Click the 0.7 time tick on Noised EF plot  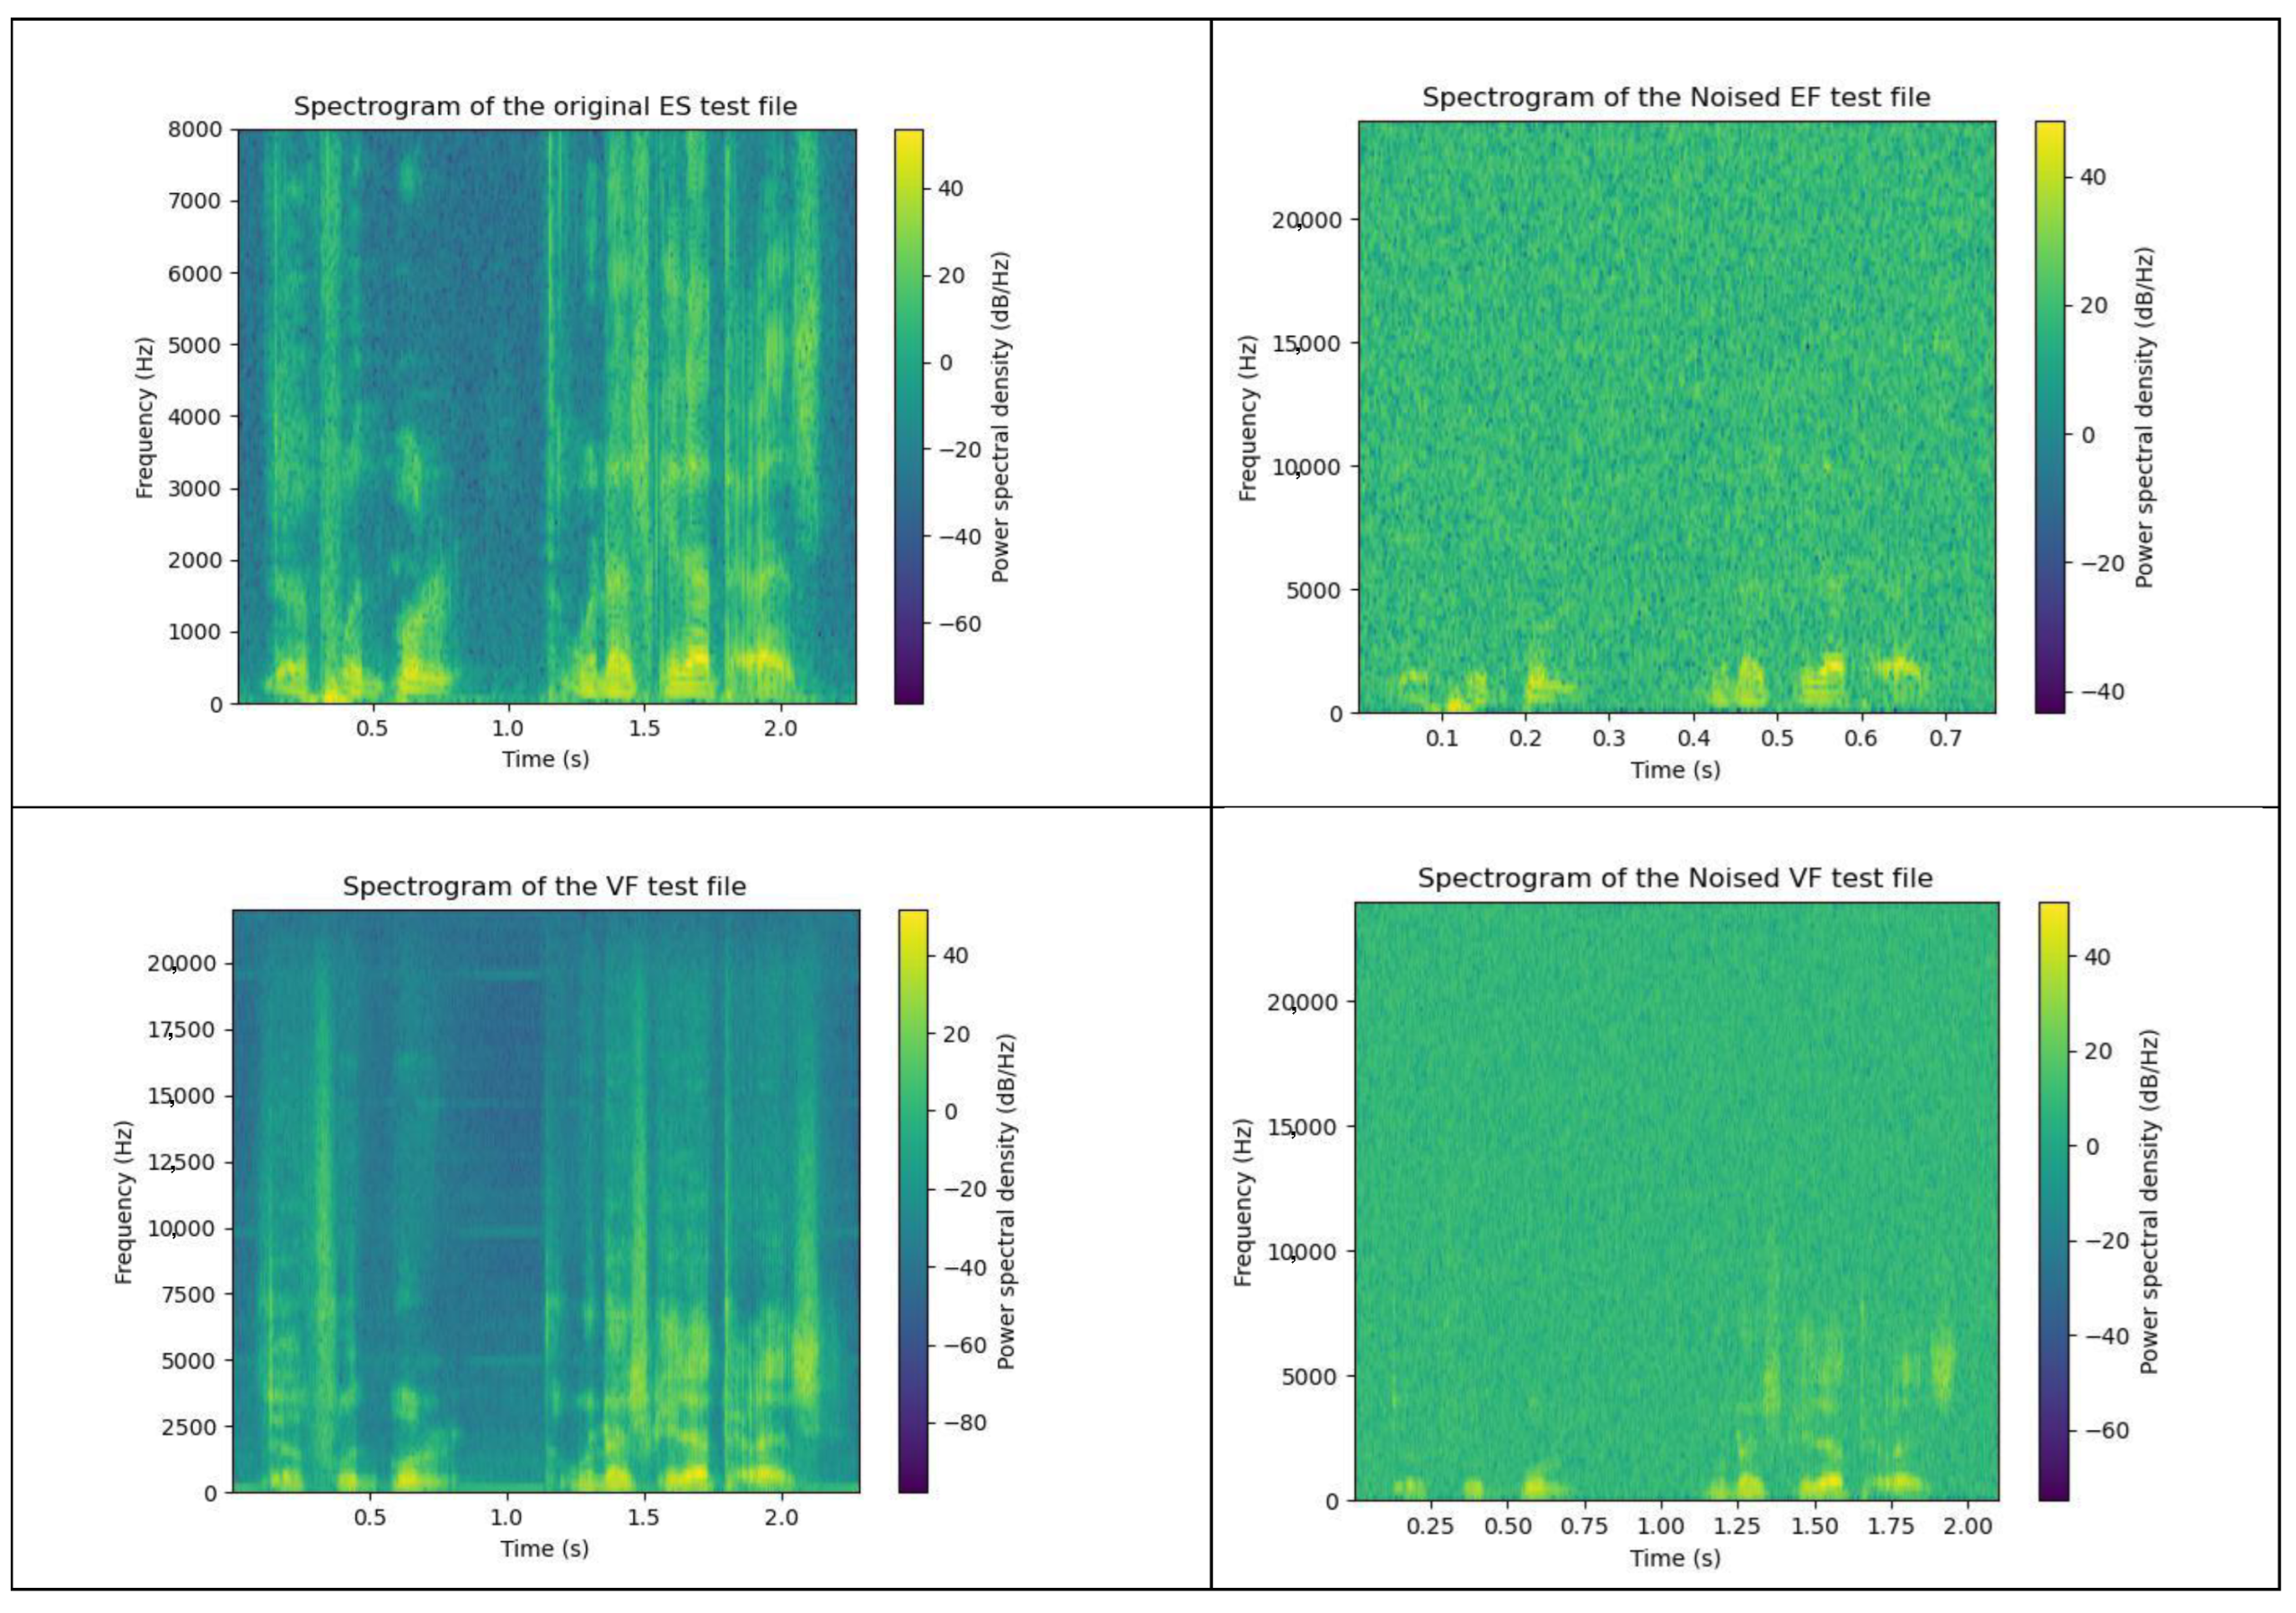(1945, 738)
